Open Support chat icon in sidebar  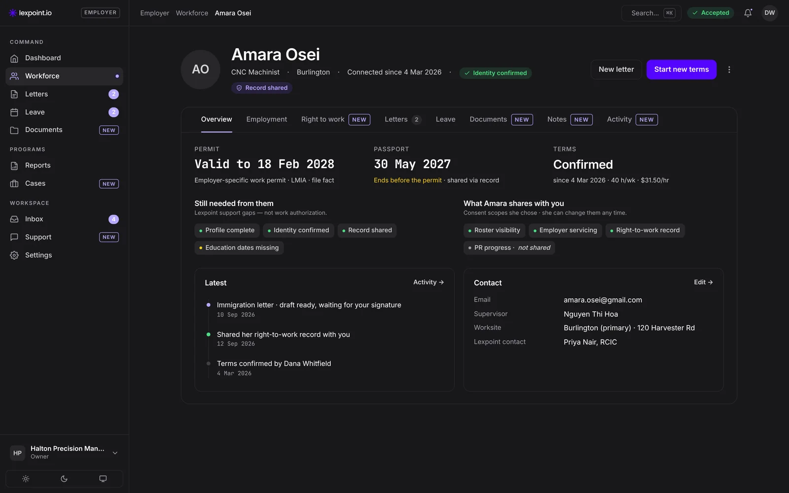pyautogui.click(x=14, y=237)
